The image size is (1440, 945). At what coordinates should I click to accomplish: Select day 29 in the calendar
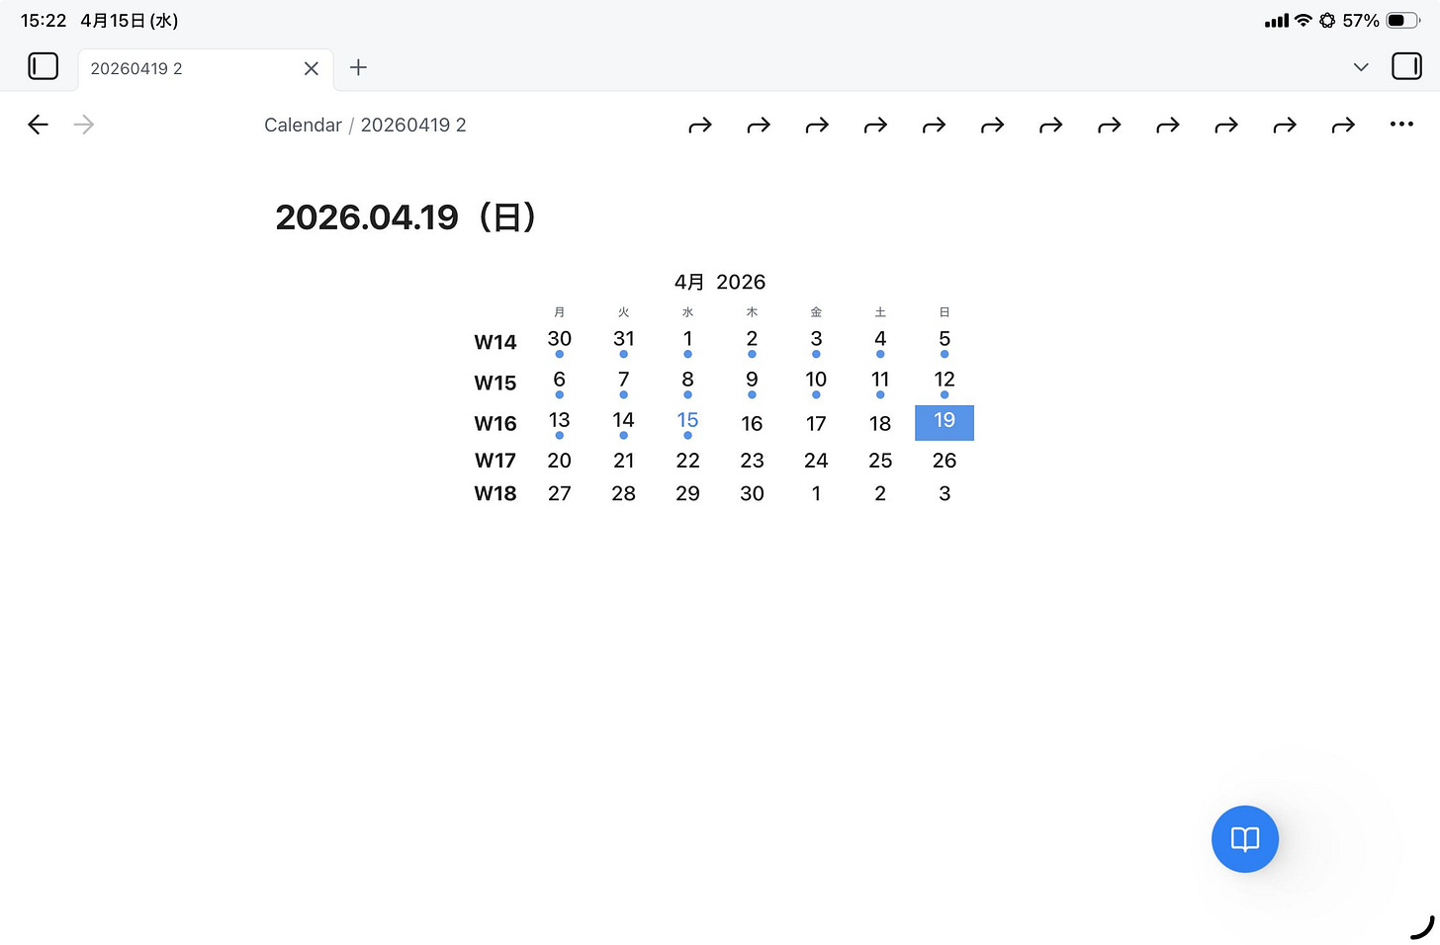coord(687,493)
